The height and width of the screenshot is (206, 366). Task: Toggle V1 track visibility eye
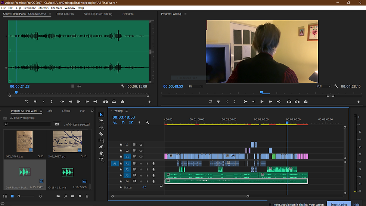[141, 157]
